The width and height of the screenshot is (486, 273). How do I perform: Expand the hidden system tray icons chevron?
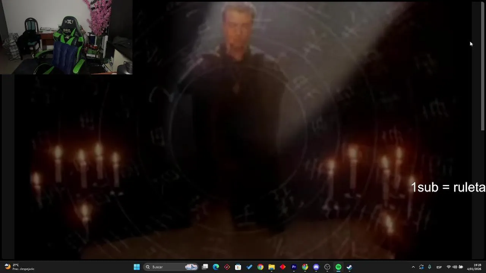413,267
